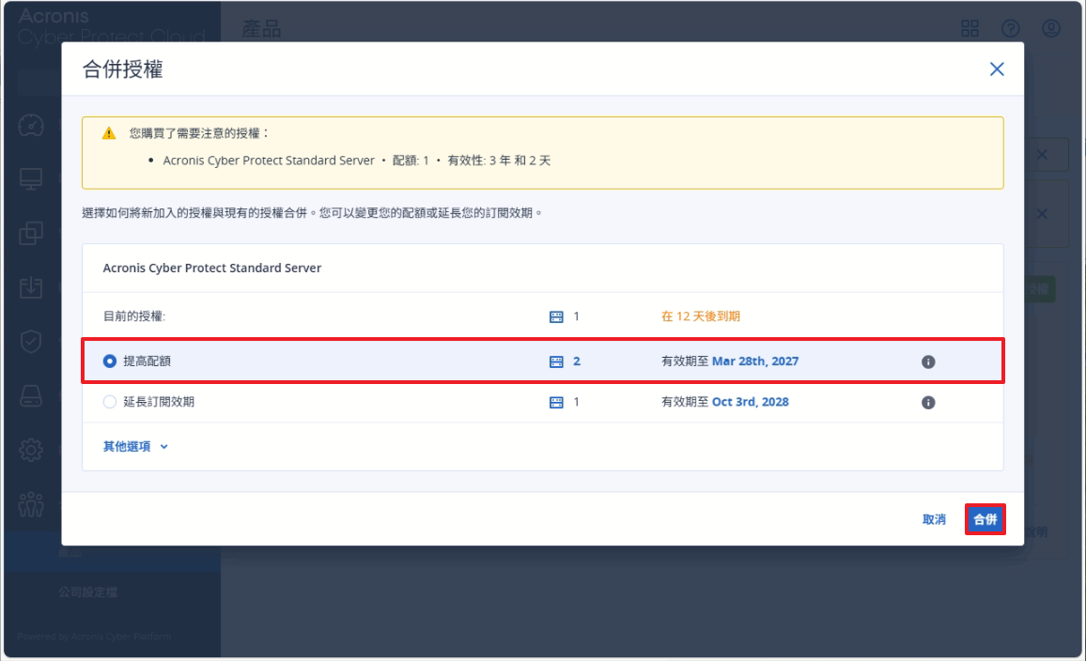1086x661 pixels.
Task: Expand the 其他選項 section
Action: point(135,446)
